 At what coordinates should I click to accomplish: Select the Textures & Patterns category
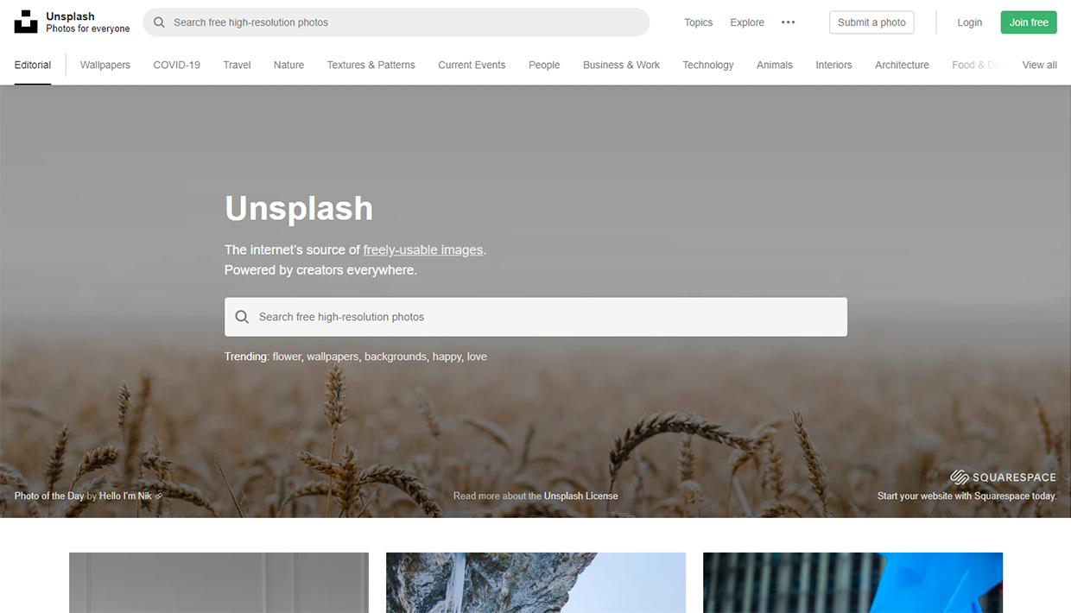[371, 65]
